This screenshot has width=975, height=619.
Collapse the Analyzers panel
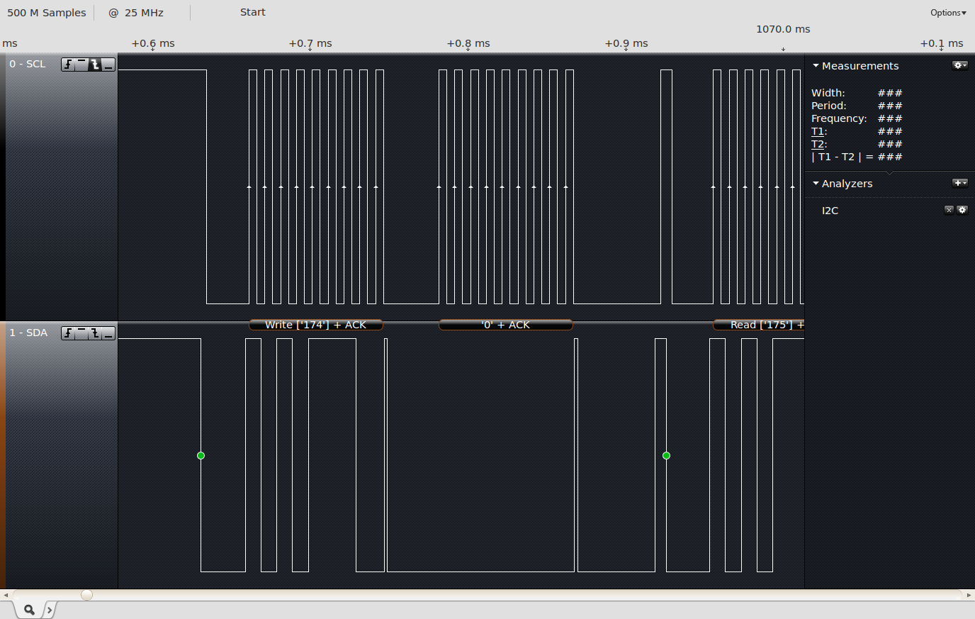click(816, 184)
